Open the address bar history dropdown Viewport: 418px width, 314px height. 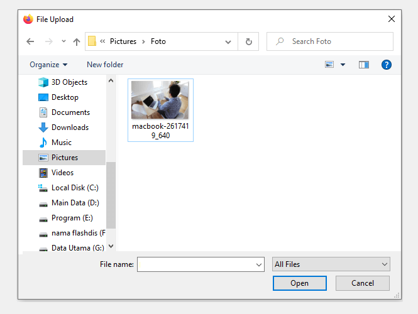[x=228, y=42]
